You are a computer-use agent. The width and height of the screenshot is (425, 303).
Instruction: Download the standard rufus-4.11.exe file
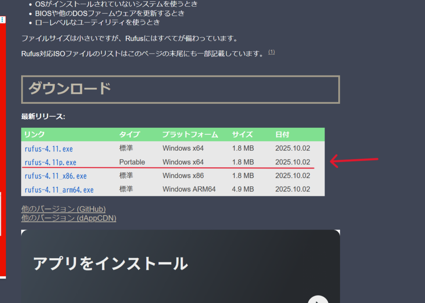click(x=49, y=149)
